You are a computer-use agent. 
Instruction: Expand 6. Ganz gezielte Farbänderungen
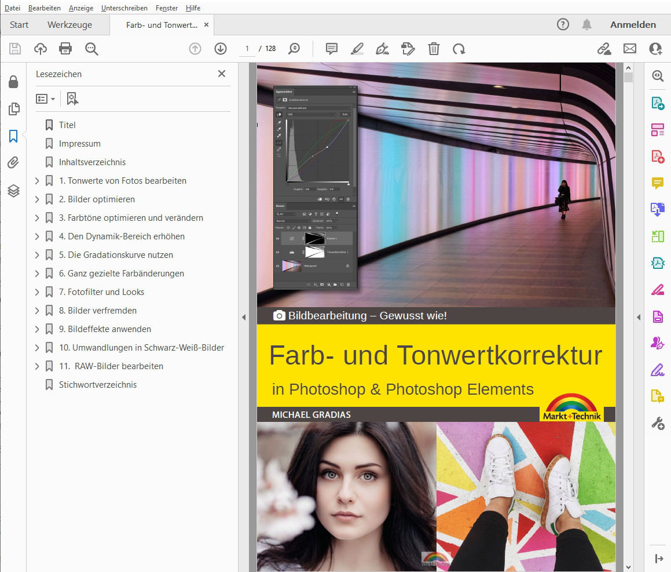pos(37,274)
